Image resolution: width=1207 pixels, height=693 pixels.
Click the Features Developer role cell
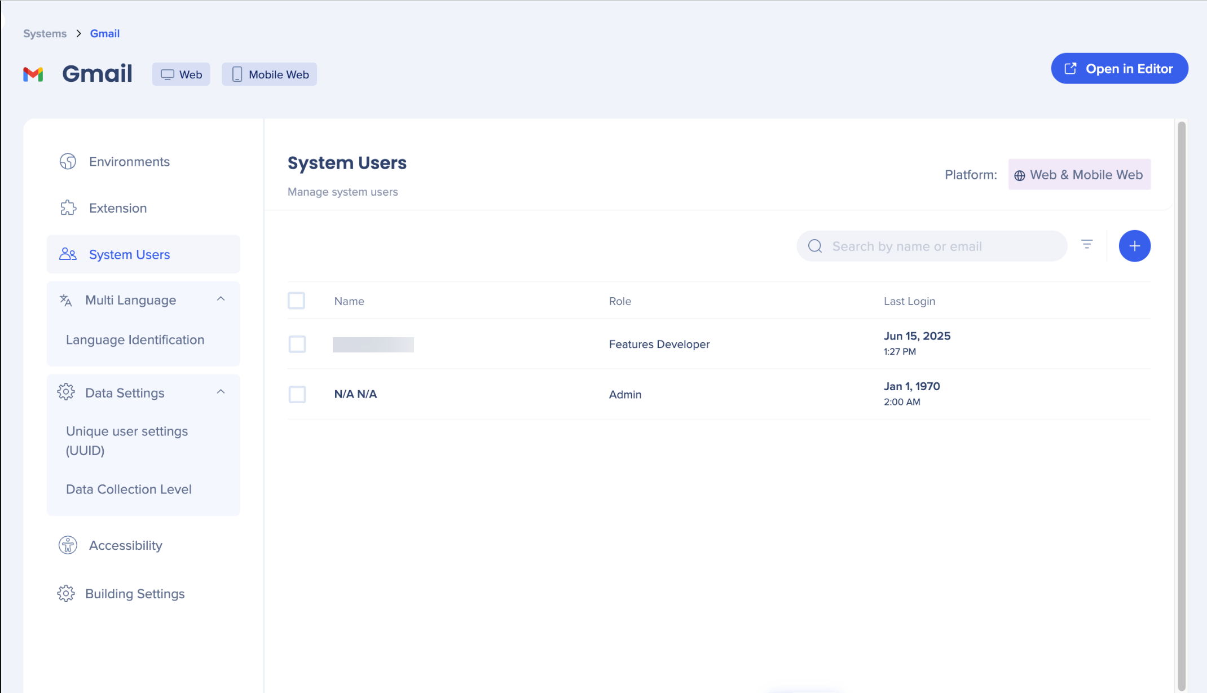pos(659,344)
